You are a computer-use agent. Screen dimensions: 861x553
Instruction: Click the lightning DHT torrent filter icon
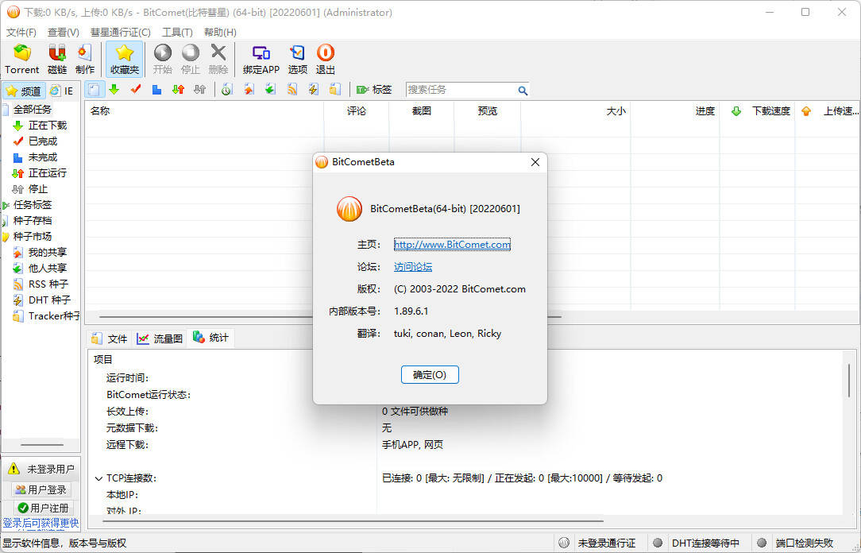[314, 90]
